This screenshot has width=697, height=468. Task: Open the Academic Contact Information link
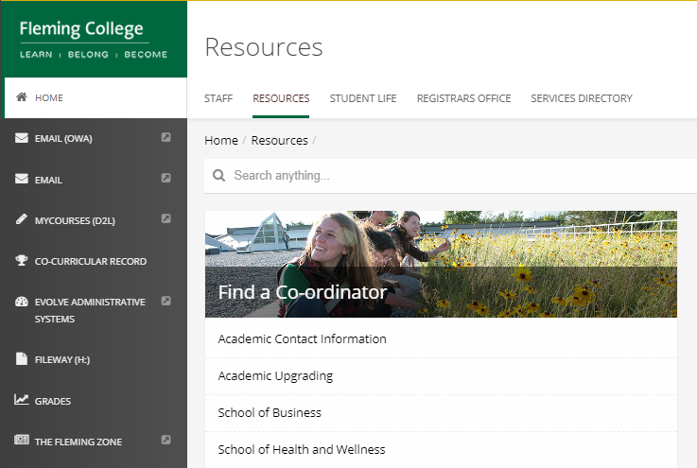pyautogui.click(x=303, y=339)
